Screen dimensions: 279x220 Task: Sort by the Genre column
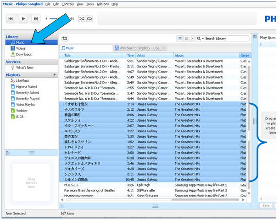[245, 56]
